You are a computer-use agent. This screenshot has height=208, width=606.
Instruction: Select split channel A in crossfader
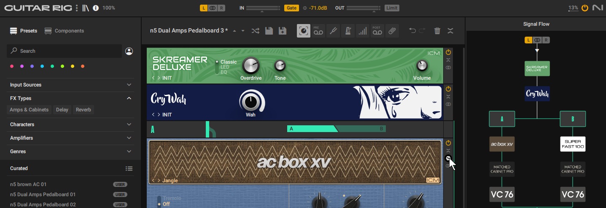[291, 129]
